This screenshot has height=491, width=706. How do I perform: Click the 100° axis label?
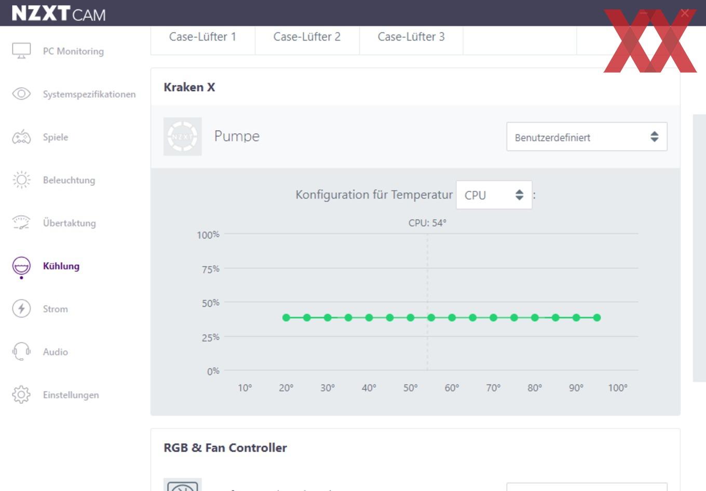click(x=618, y=388)
